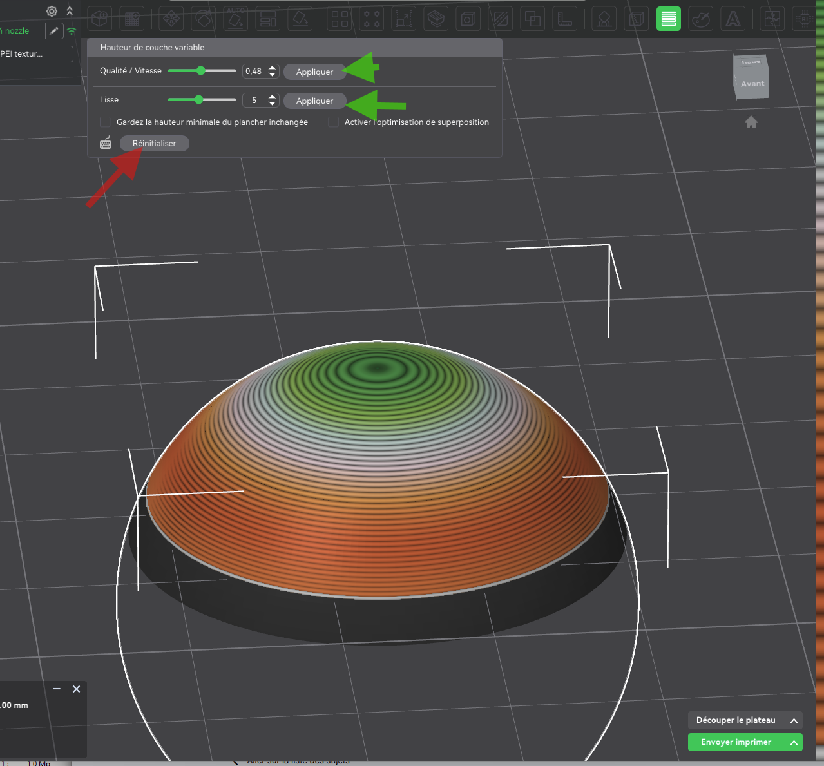Click the Add plate icon
824x766 pixels.
pos(132,19)
